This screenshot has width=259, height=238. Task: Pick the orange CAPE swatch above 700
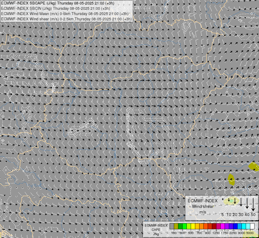(202, 226)
